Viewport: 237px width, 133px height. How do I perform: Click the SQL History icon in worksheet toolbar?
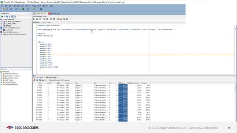point(64,19)
